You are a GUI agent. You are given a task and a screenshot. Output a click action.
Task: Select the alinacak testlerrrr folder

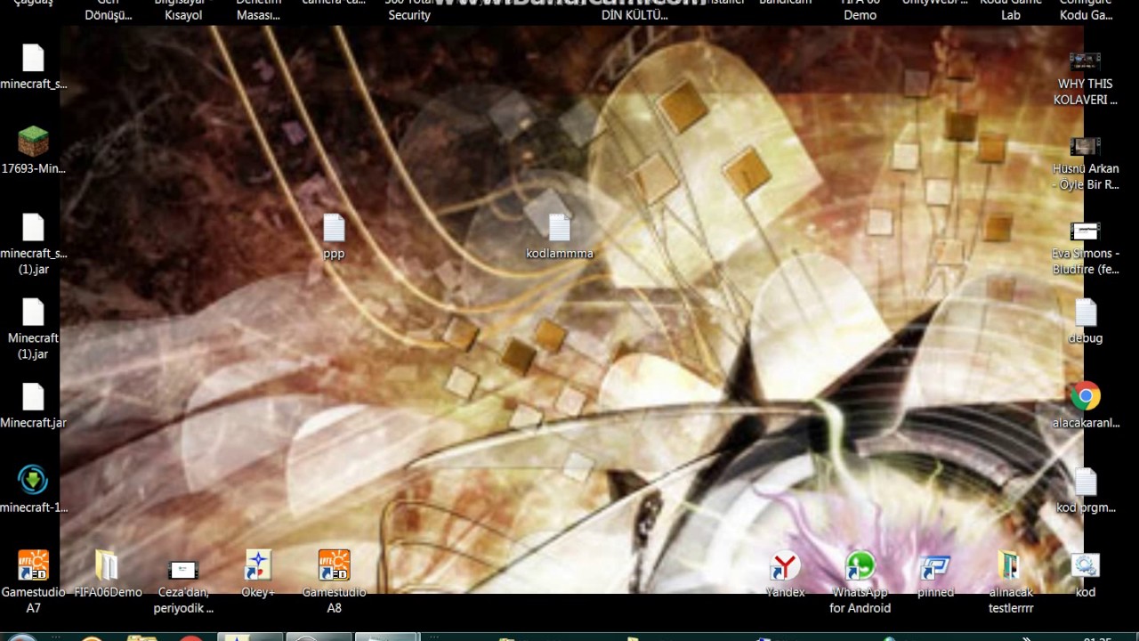pyautogui.click(x=1011, y=565)
